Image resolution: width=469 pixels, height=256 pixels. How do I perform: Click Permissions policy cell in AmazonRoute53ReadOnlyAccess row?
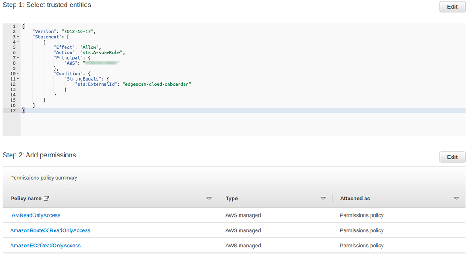click(x=362, y=230)
